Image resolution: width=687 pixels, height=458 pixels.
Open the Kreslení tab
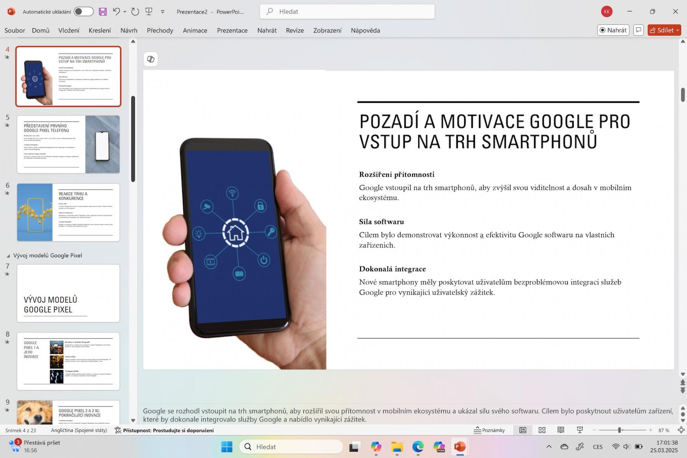(x=100, y=30)
